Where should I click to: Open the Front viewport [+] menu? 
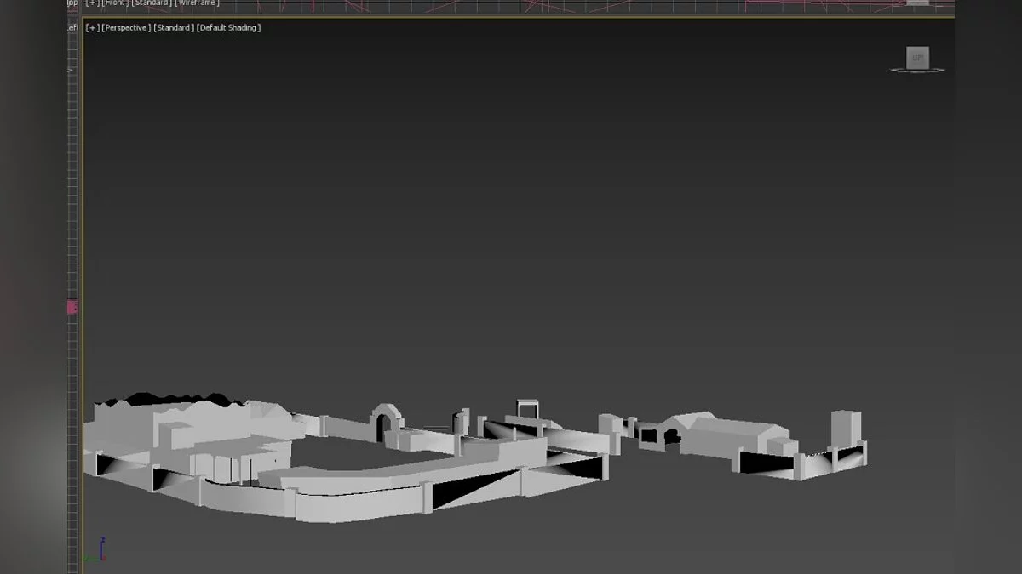click(92, 3)
